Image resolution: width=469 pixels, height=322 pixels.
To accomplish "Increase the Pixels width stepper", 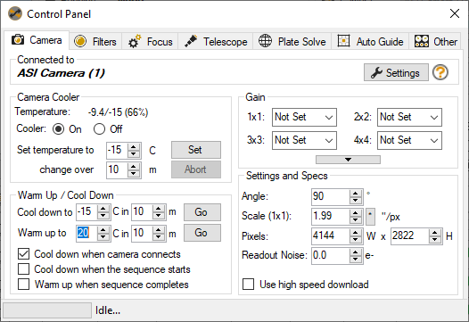I will click(x=356, y=233).
